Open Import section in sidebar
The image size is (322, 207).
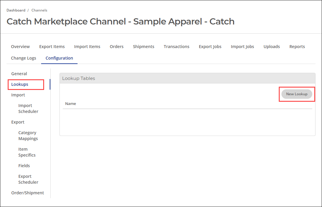click(18, 95)
